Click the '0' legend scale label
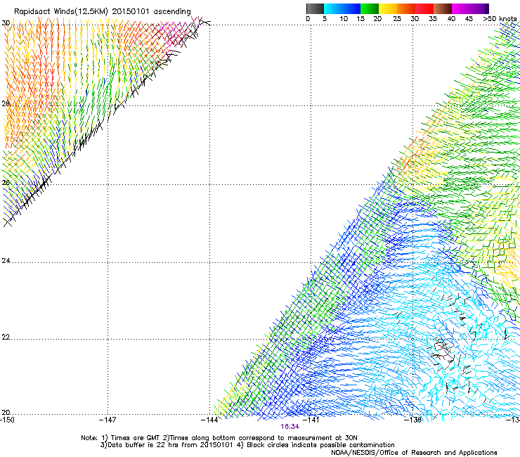The width and height of the screenshot is (520, 457). 308,18
